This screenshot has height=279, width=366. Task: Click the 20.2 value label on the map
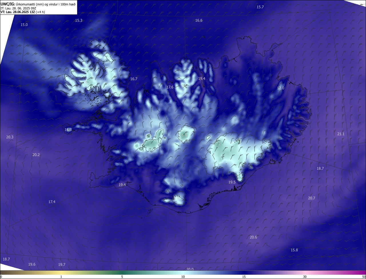36,155
